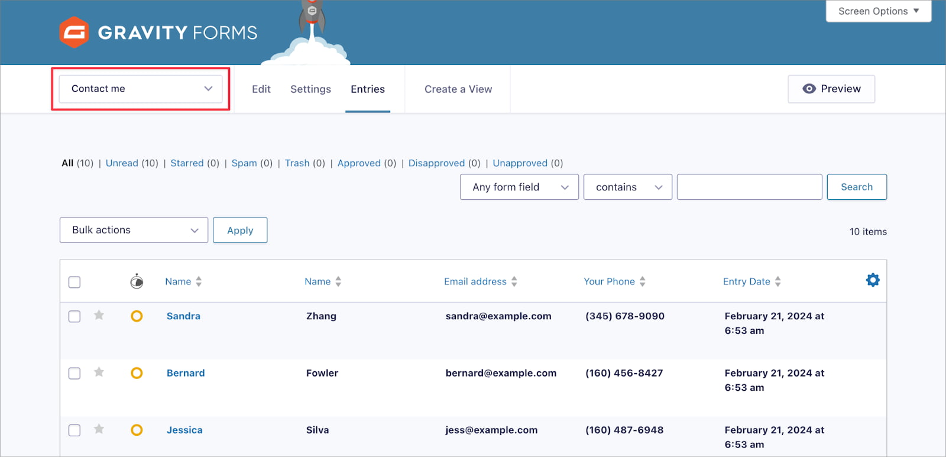The height and width of the screenshot is (457, 946).
Task: Open Create a View tab
Action: 458,89
